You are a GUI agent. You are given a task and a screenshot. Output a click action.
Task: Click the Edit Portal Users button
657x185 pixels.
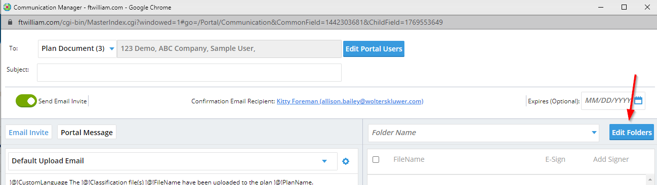click(x=374, y=49)
